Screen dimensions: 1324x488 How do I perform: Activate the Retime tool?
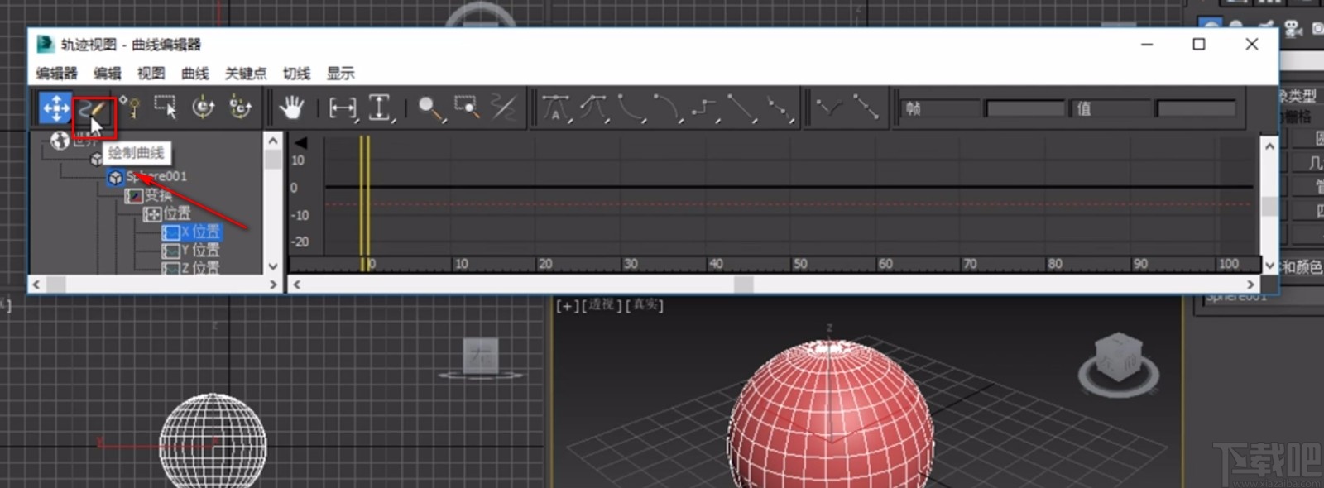203,108
